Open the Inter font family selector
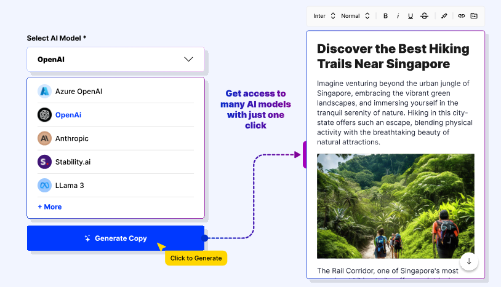The image size is (501, 287). [x=324, y=16]
